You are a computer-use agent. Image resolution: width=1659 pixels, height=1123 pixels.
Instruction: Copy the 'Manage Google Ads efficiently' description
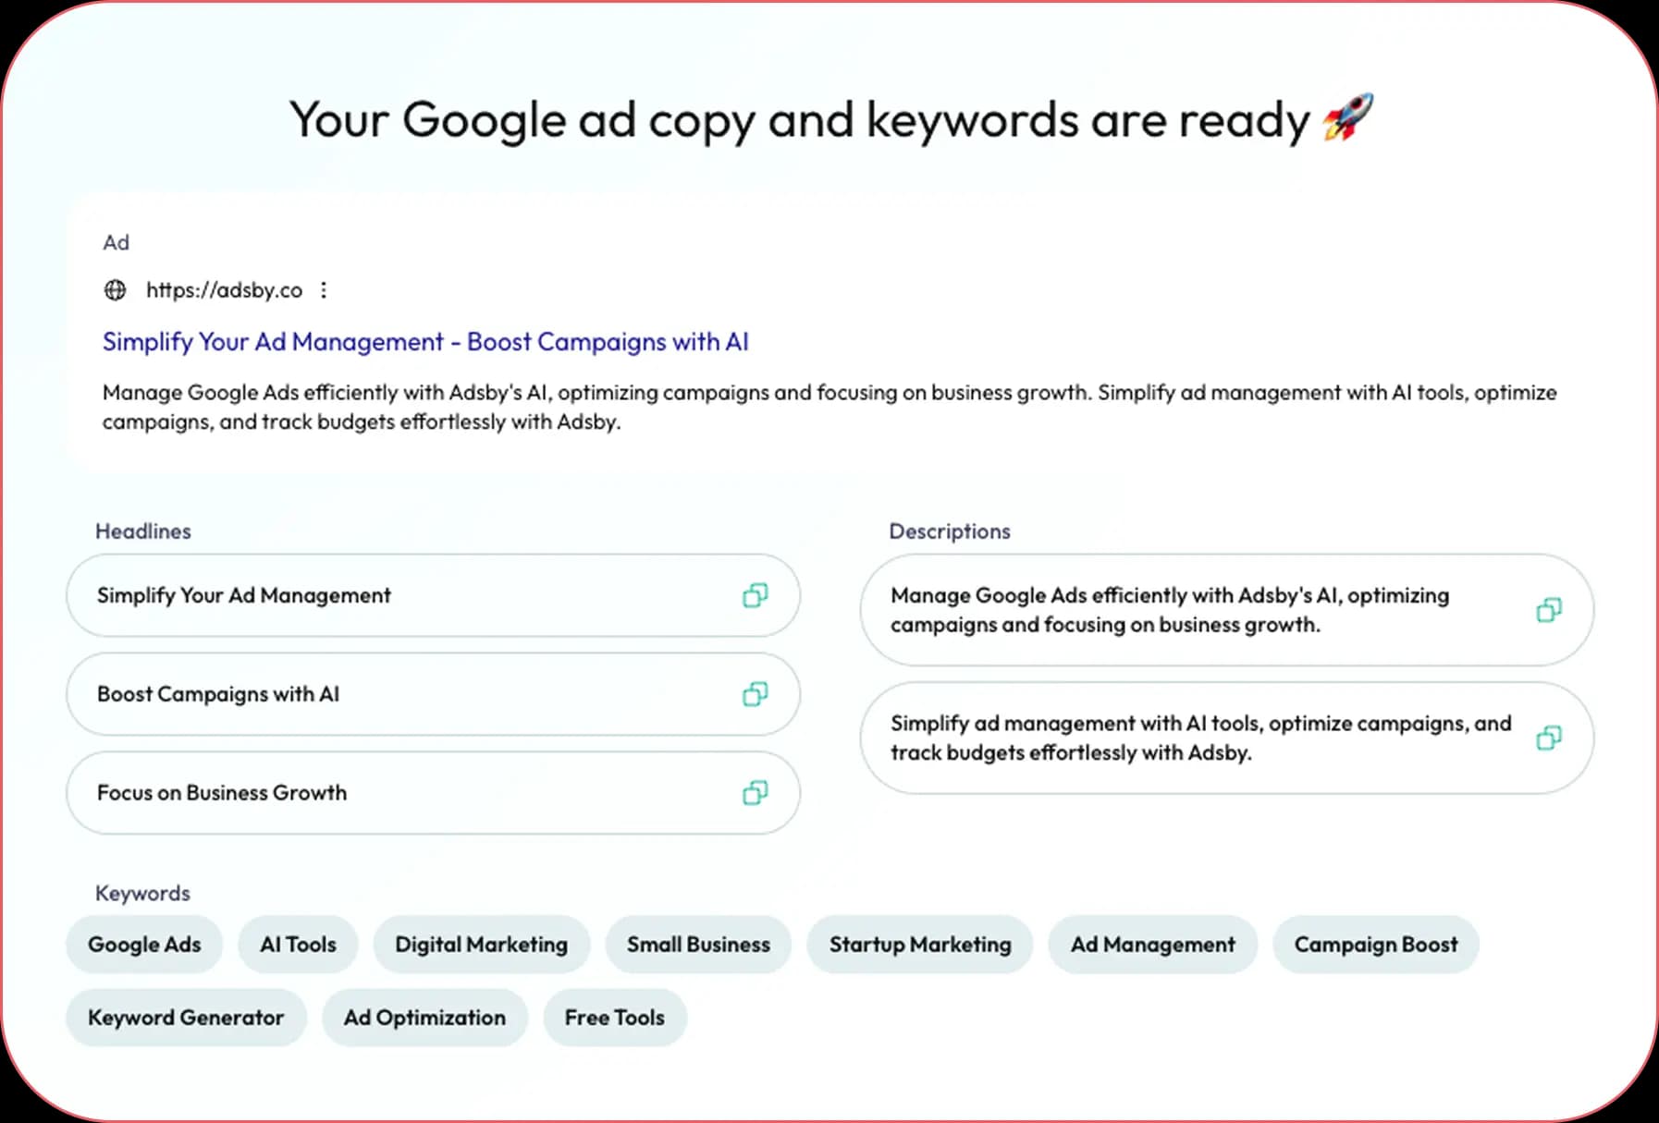pos(1548,610)
